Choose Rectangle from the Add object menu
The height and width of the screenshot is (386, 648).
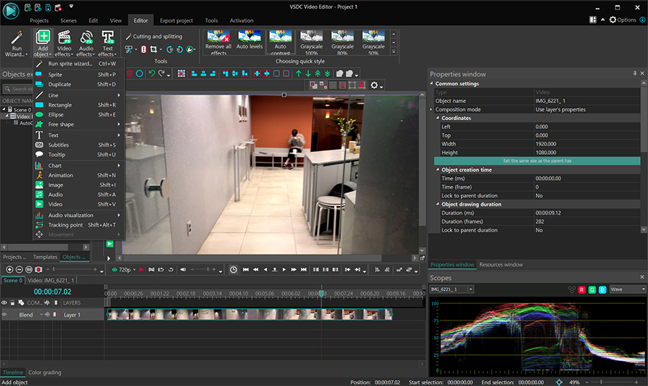pos(60,105)
